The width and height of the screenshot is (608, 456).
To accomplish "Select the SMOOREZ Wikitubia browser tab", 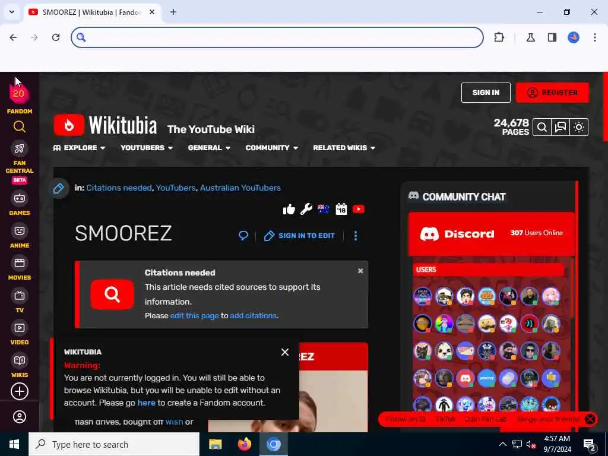I will pos(91,12).
